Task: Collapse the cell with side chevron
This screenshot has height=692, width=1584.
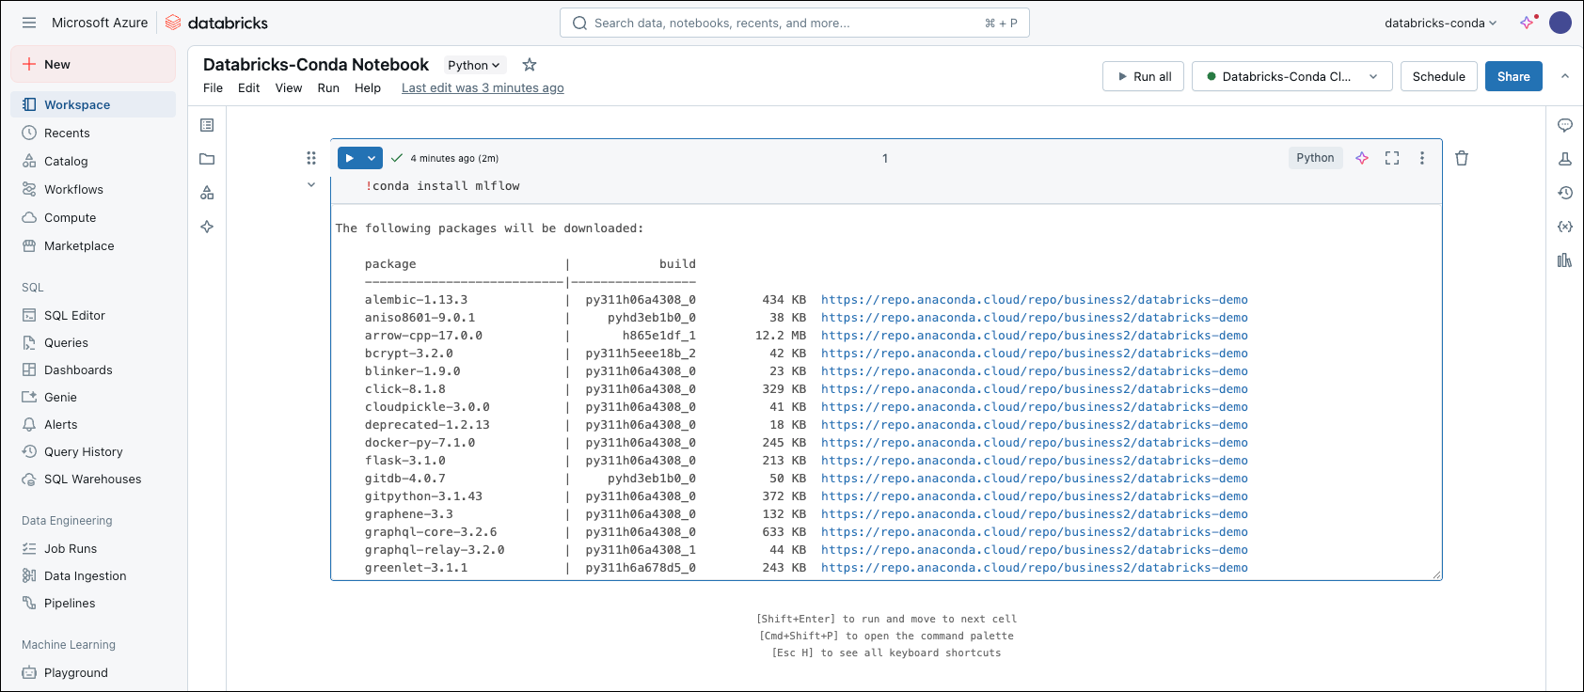Action: [x=311, y=185]
